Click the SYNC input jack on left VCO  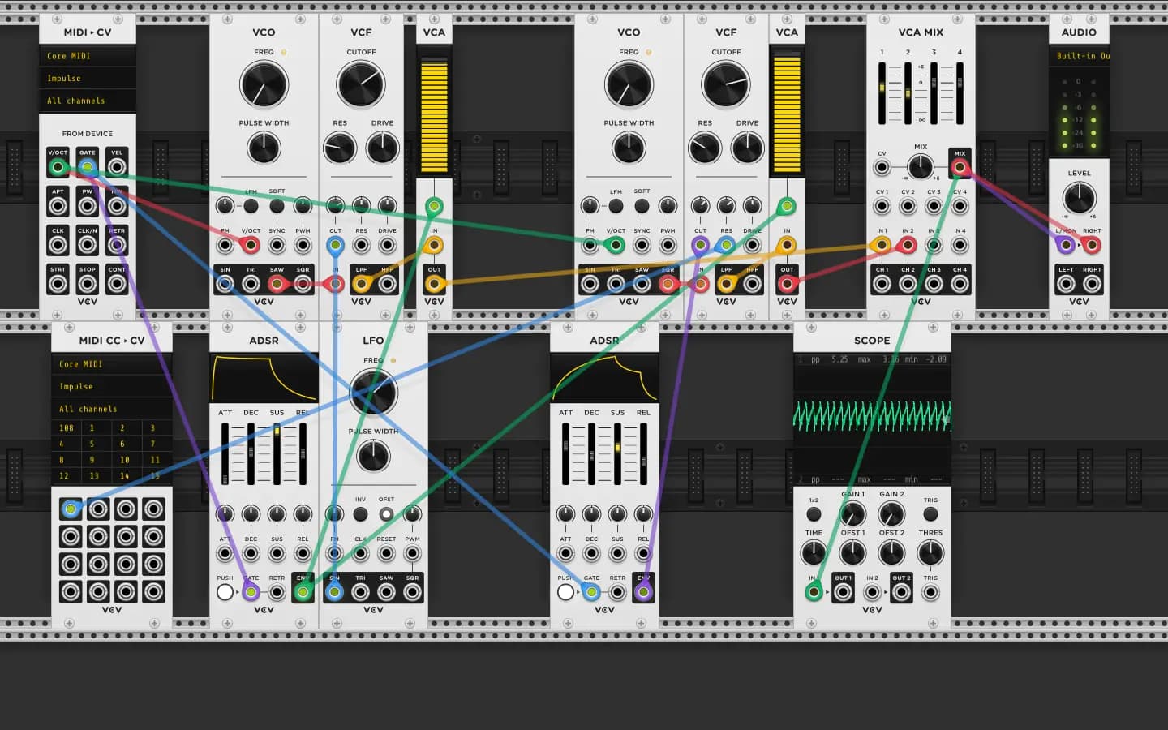tap(277, 245)
